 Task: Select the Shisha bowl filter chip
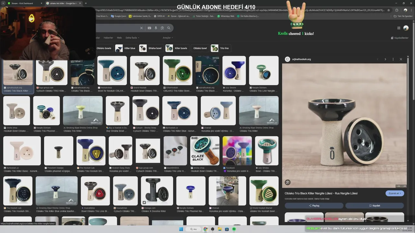pyautogui.click(x=151, y=48)
